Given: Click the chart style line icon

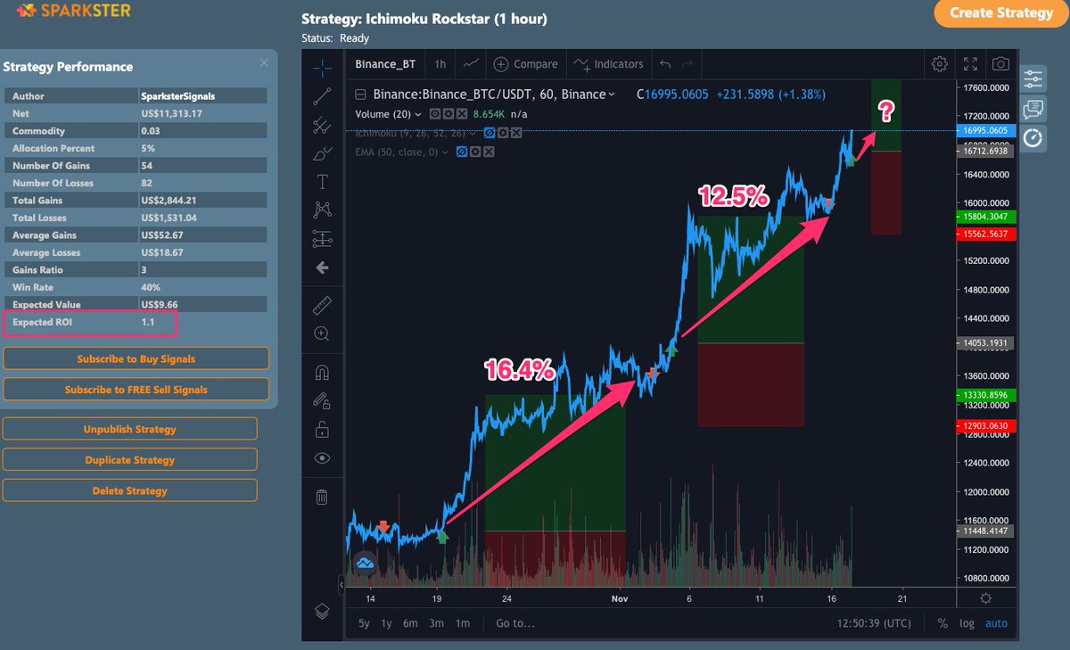Looking at the screenshot, I should click(x=472, y=64).
